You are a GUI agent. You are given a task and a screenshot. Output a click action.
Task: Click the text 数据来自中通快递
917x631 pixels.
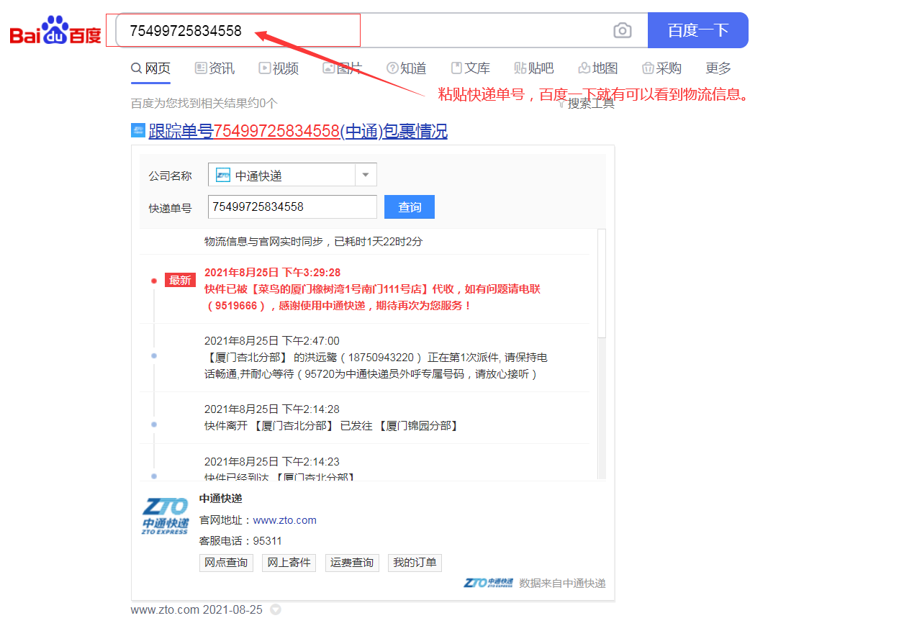tap(562, 584)
